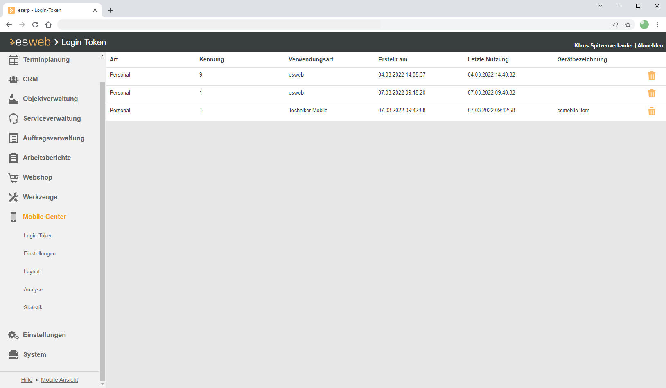Switch to Mobile Ansicht link
666x388 pixels.
59,380
